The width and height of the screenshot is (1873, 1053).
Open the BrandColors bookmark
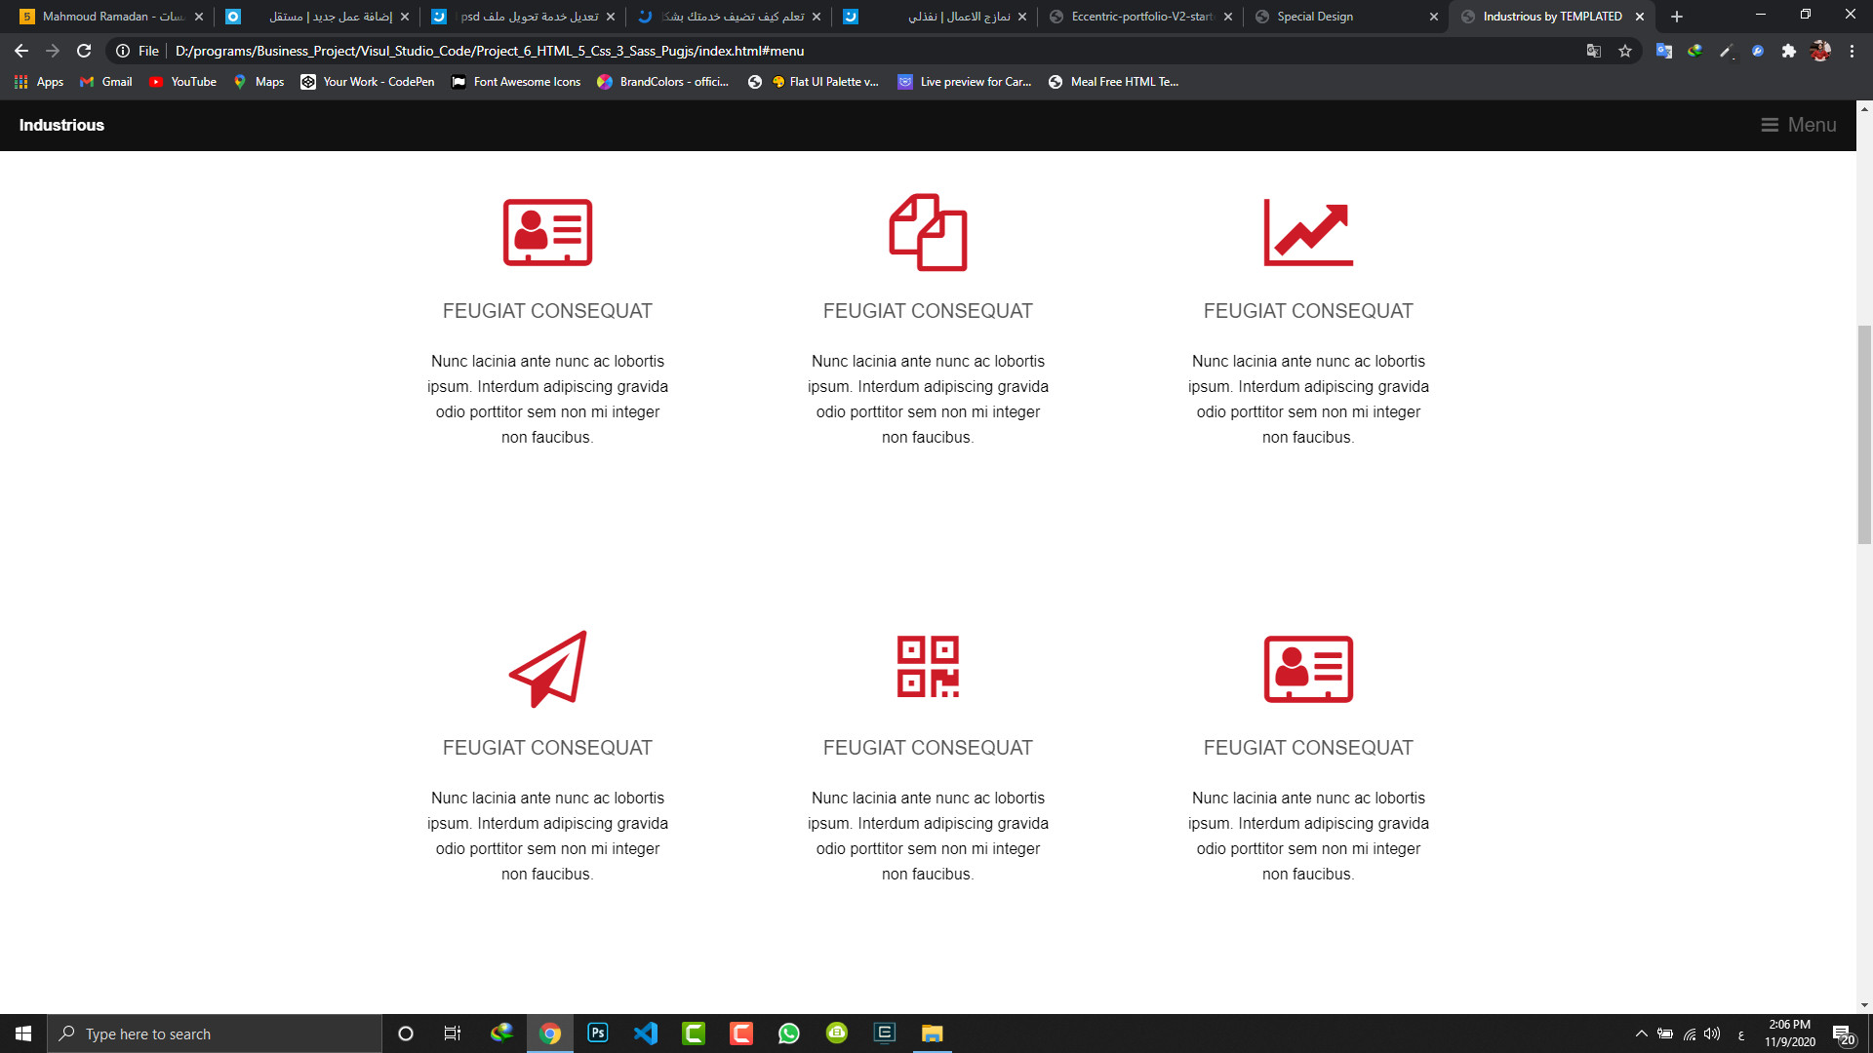tap(662, 82)
